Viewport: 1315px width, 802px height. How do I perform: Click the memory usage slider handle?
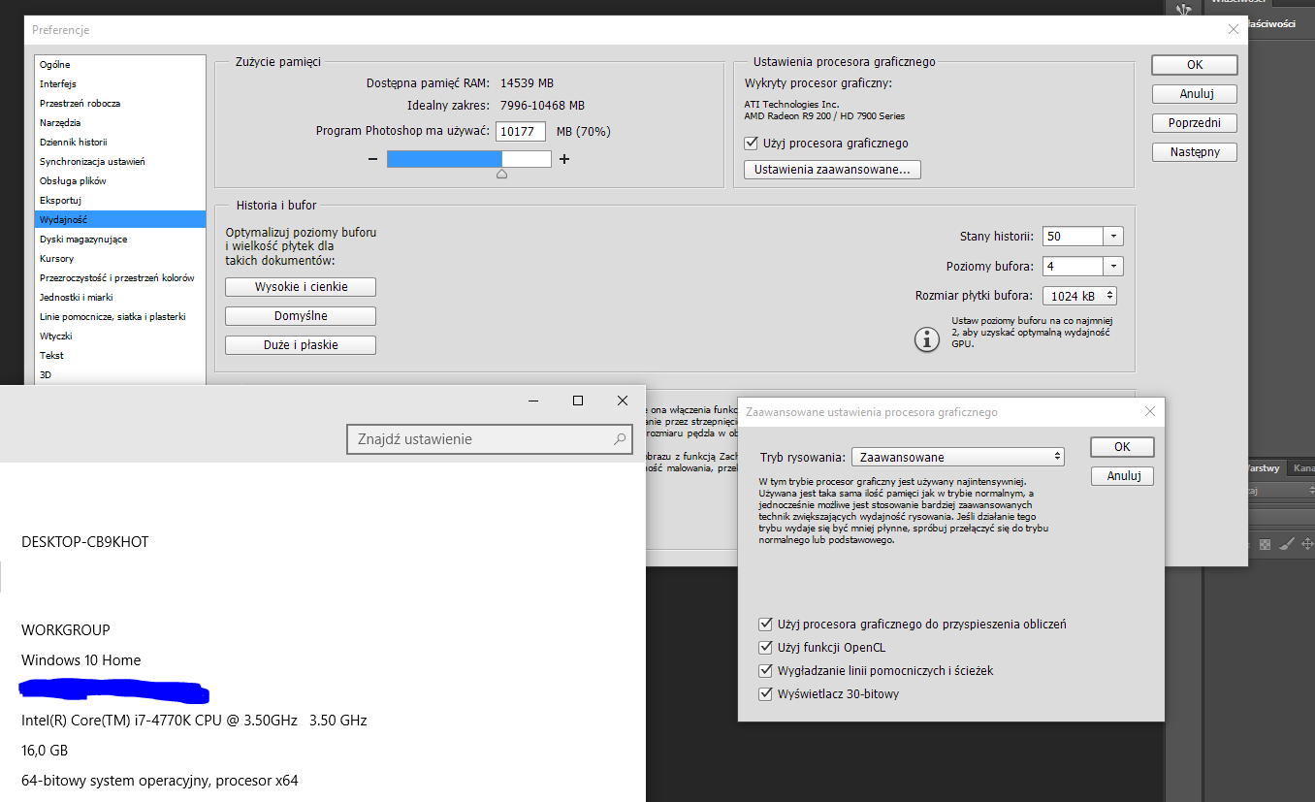click(x=501, y=175)
